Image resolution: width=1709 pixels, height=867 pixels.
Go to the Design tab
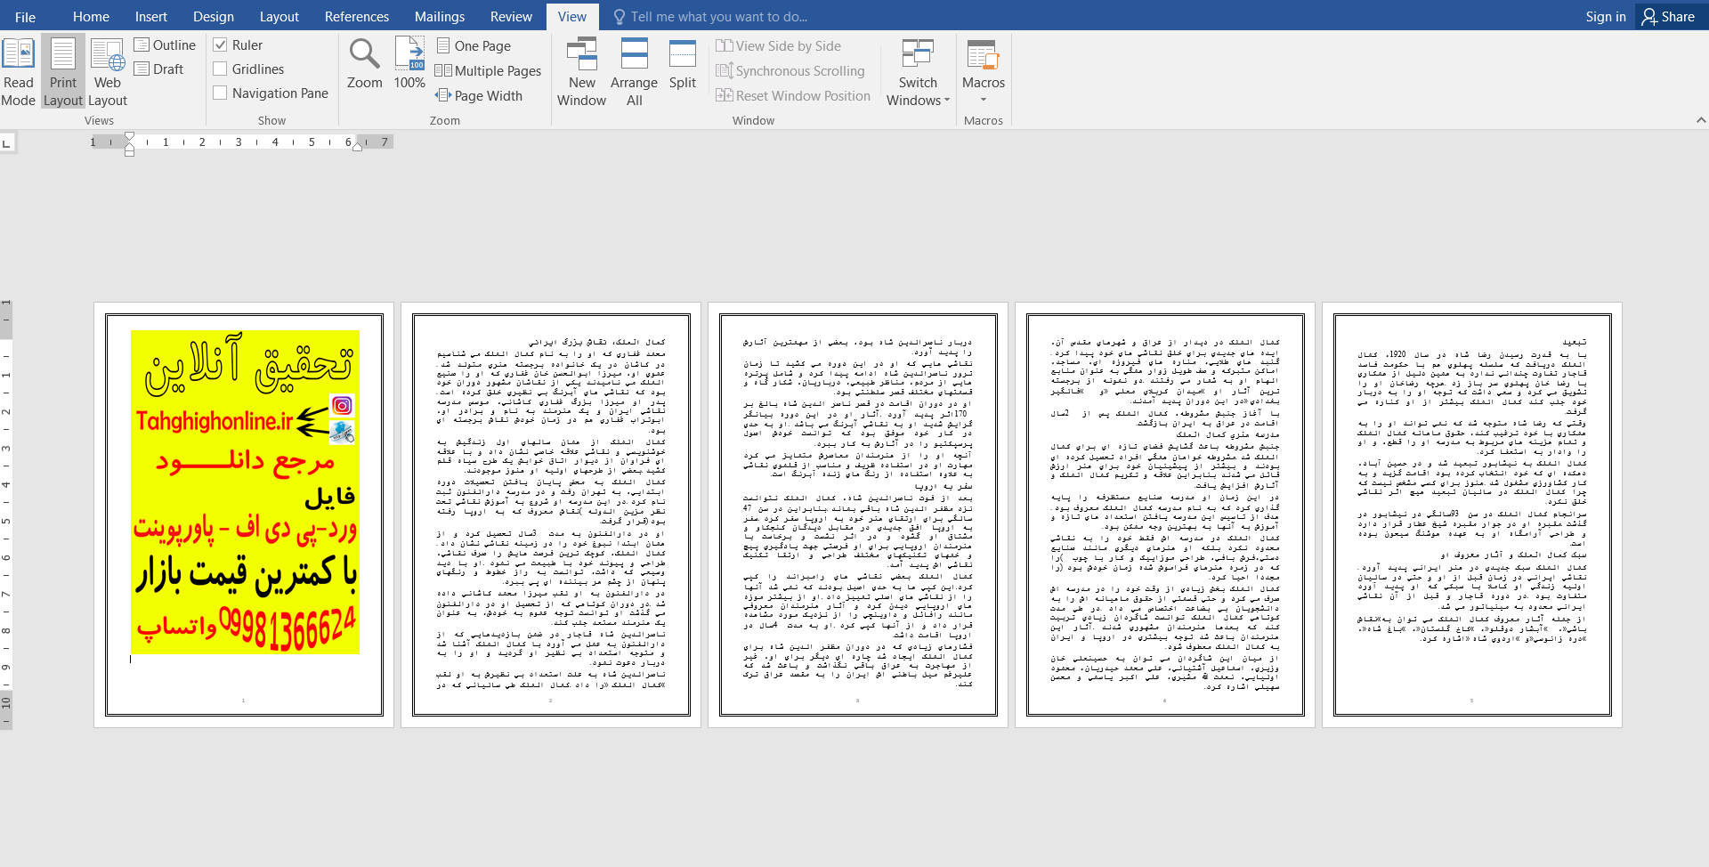[214, 16]
